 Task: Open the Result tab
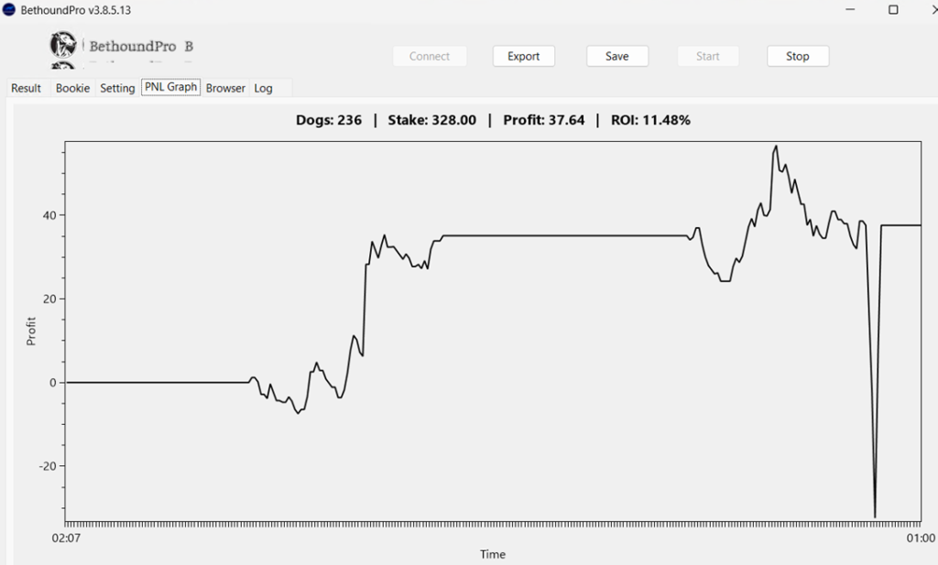tap(26, 88)
